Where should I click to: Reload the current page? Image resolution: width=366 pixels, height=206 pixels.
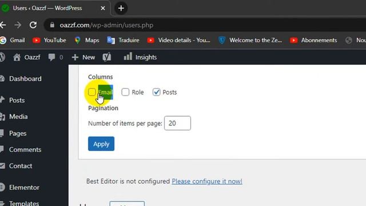point(33,25)
